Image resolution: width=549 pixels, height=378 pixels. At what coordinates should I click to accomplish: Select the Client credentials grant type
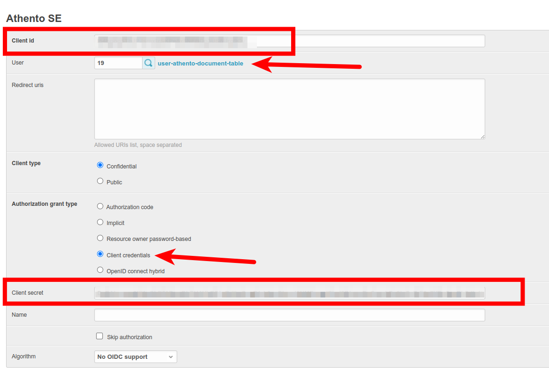pos(100,254)
